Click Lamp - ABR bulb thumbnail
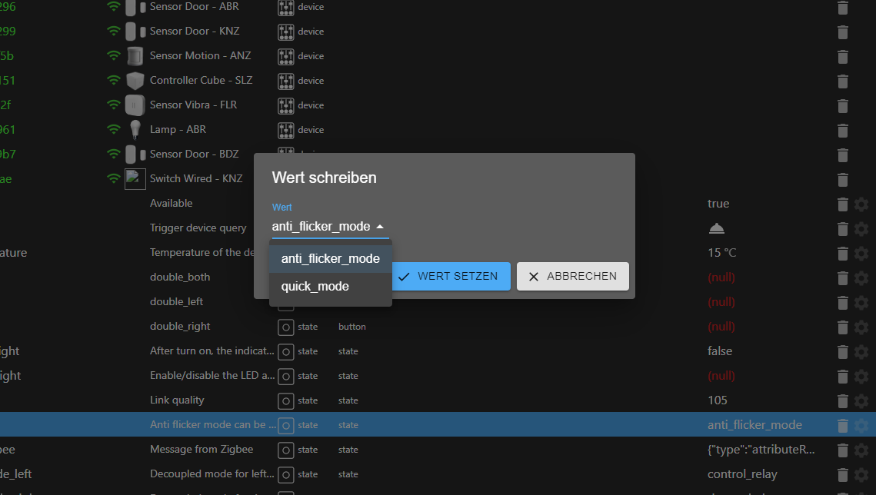This screenshot has width=876, height=495. coord(135,129)
